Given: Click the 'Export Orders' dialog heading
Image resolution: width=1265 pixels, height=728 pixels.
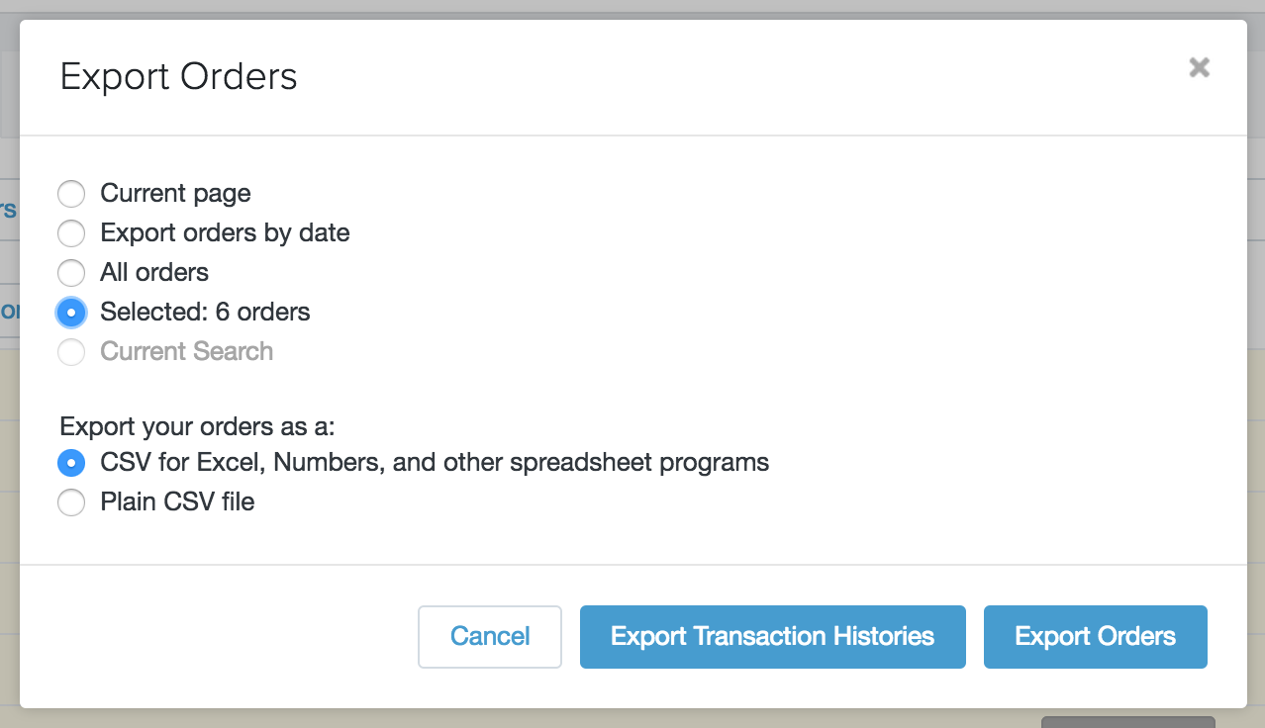Looking at the screenshot, I should (179, 77).
